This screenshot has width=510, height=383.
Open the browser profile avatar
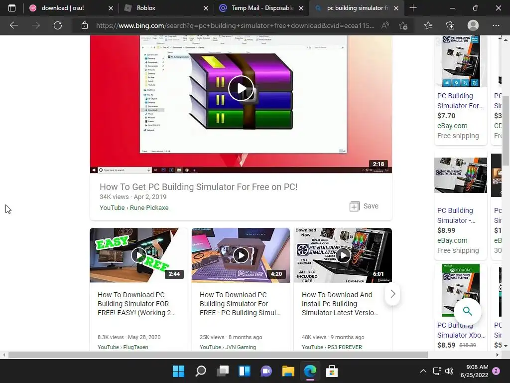coord(473,25)
